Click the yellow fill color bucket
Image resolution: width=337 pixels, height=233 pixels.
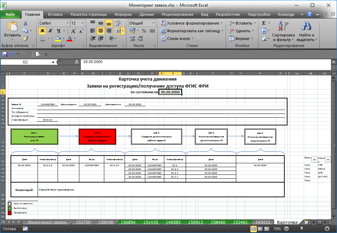tap(58, 39)
